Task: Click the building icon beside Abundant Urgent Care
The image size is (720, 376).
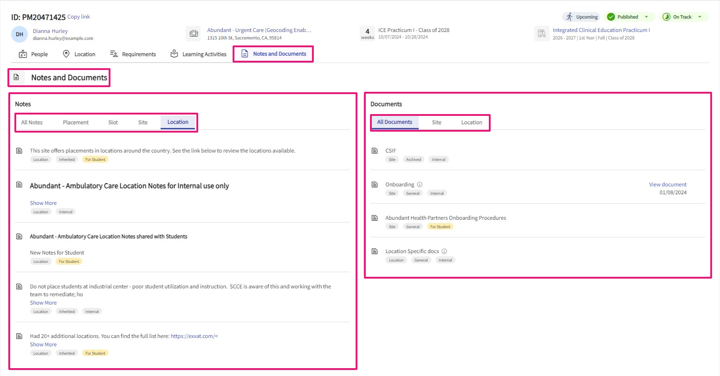Action: coord(194,33)
